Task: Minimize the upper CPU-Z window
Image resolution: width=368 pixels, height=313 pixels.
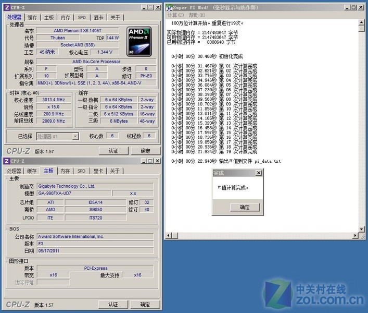Action: (144, 7)
